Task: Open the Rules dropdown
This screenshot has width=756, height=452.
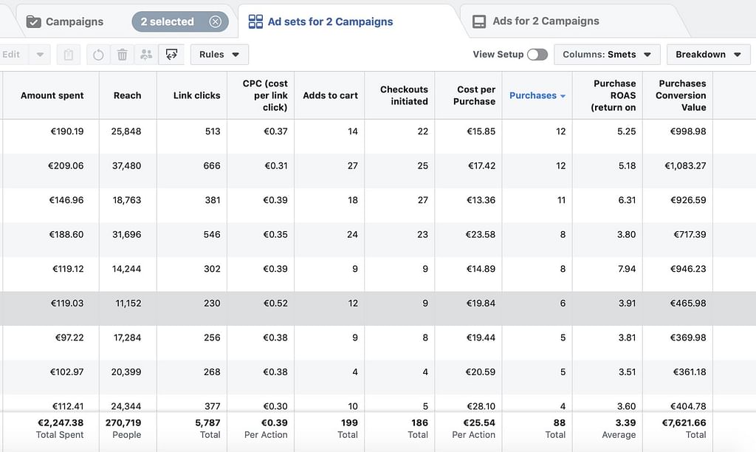Action: (219, 55)
